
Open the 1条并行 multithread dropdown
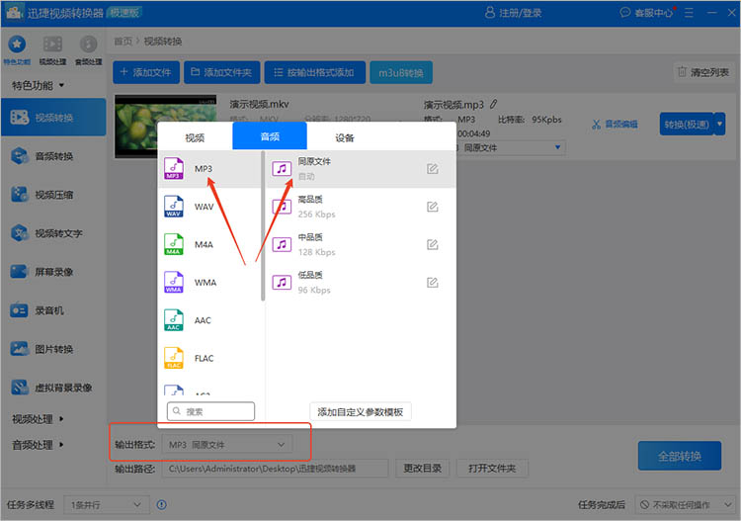click(x=107, y=505)
